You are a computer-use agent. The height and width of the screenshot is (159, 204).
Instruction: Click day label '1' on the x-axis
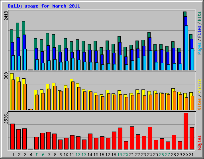[13, 155]
